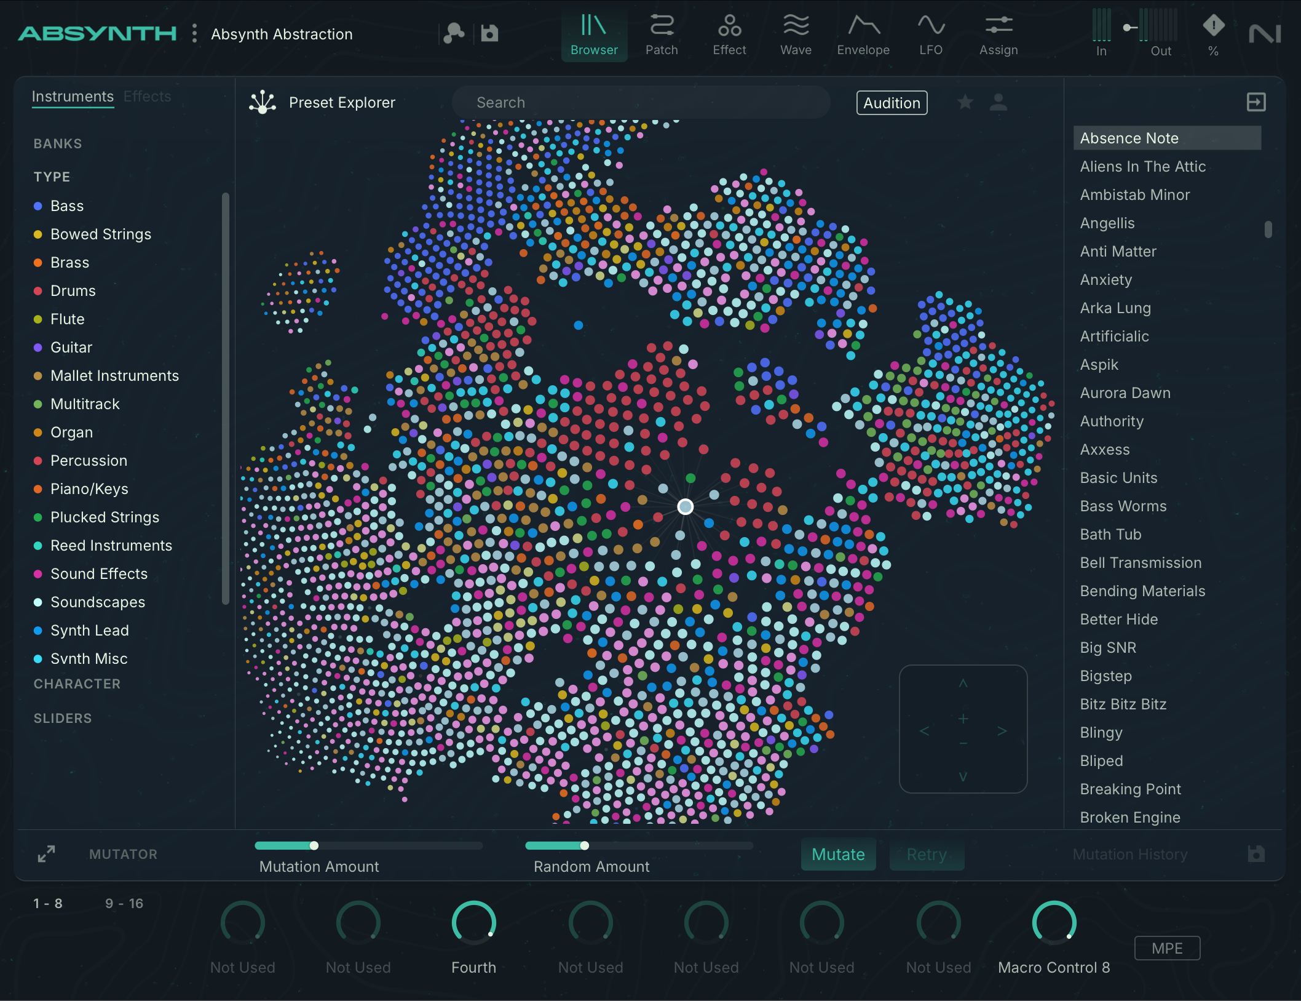Image resolution: width=1301 pixels, height=1001 pixels.
Task: Open the Wave editor icon
Action: coord(796,26)
